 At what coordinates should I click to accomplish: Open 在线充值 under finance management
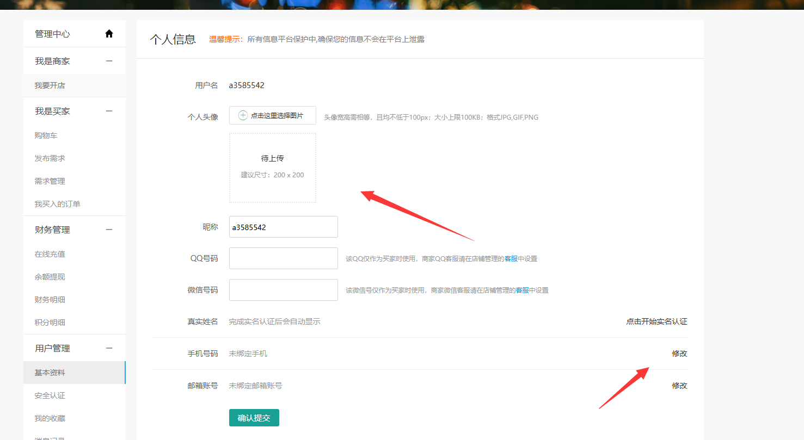point(50,254)
